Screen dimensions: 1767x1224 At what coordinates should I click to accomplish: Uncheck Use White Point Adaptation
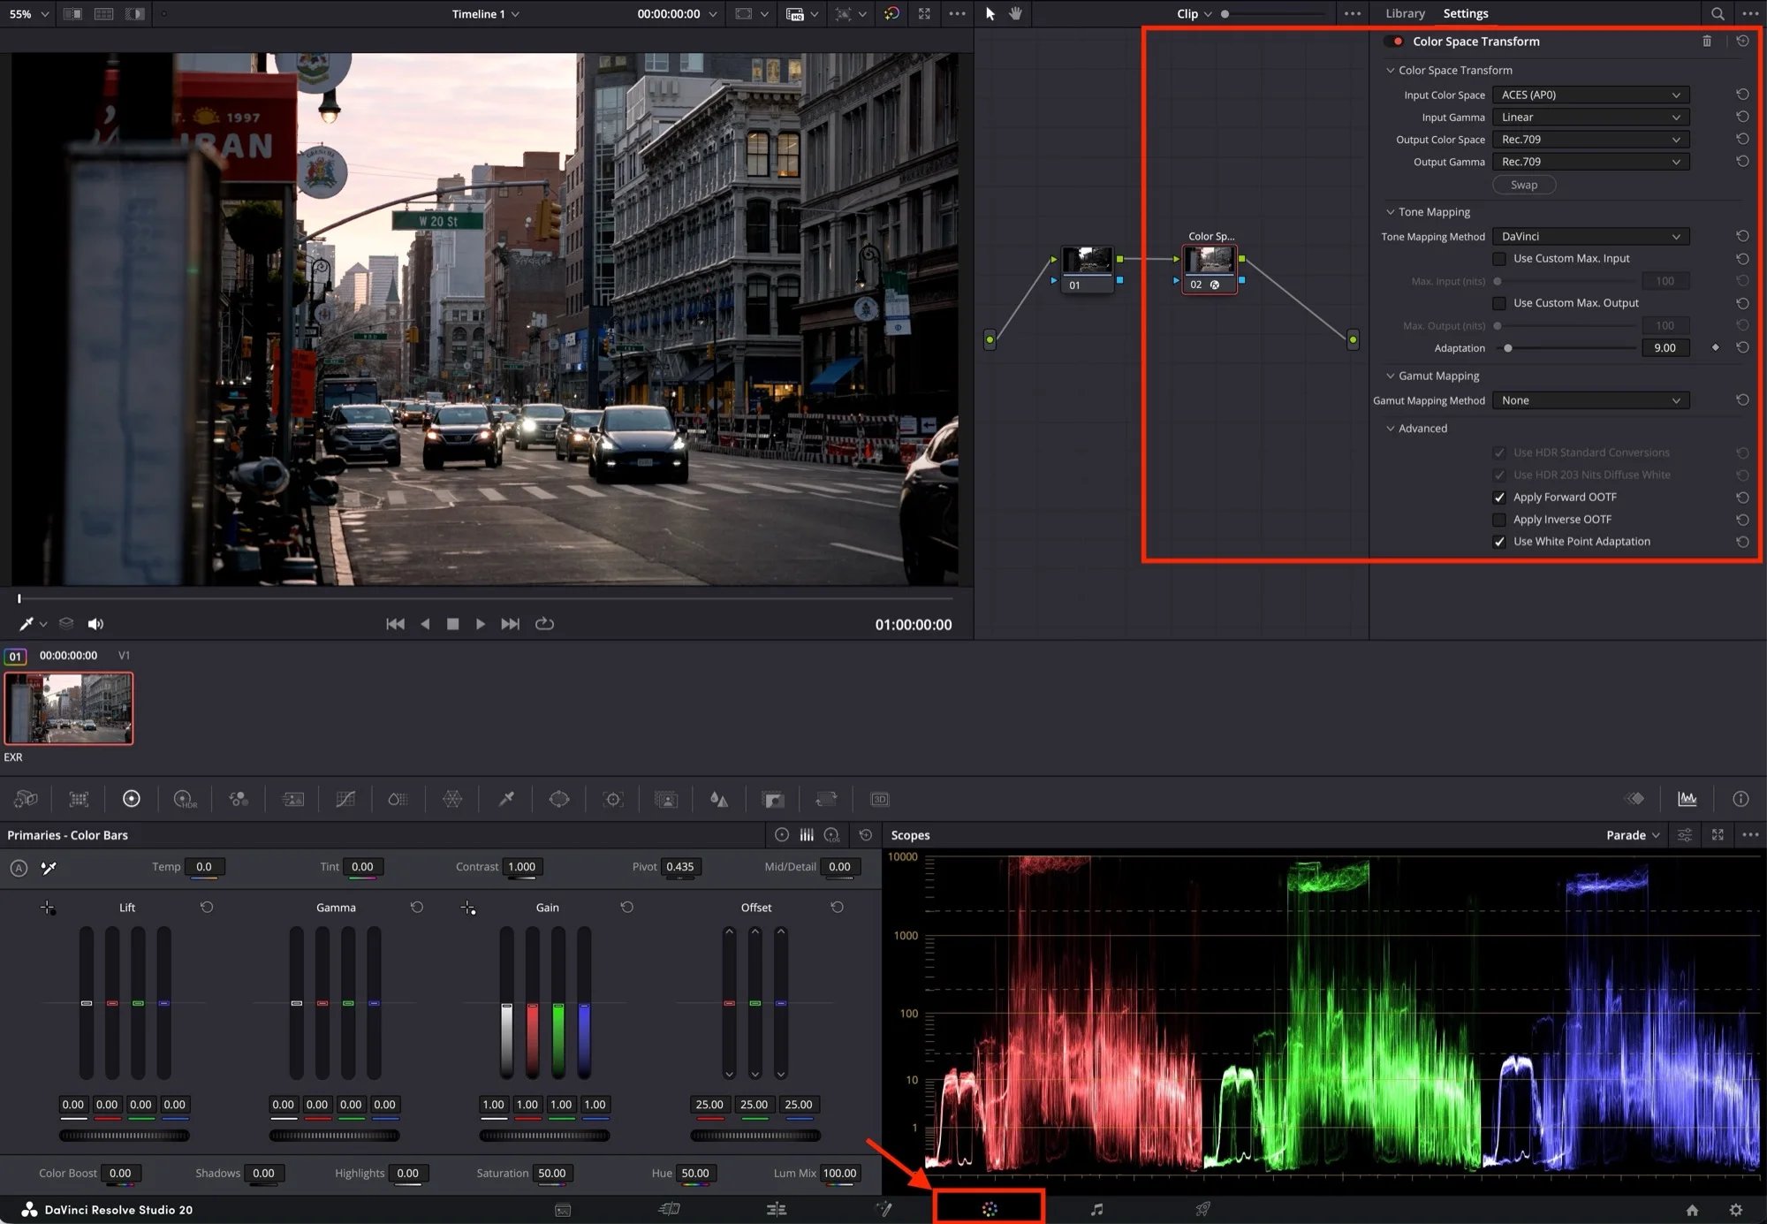coord(1499,542)
